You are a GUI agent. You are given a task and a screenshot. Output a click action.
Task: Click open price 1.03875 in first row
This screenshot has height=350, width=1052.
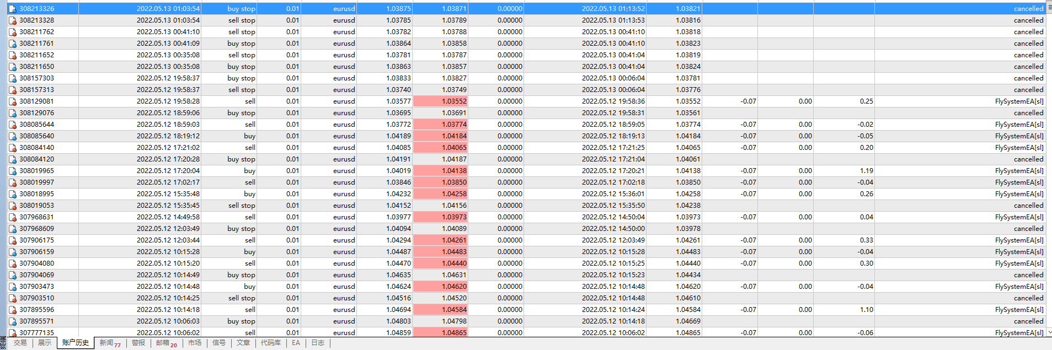[x=398, y=9]
